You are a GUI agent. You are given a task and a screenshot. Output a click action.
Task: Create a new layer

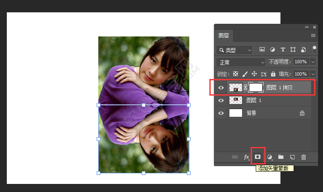coord(292,157)
